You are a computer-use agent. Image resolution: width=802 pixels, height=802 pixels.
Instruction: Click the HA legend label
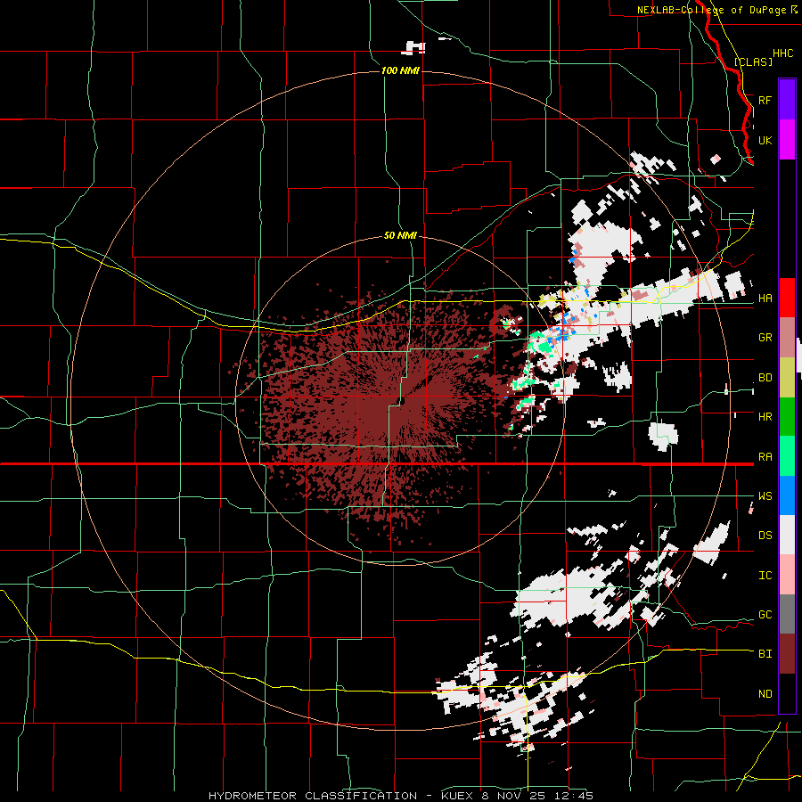pos(765,299)
